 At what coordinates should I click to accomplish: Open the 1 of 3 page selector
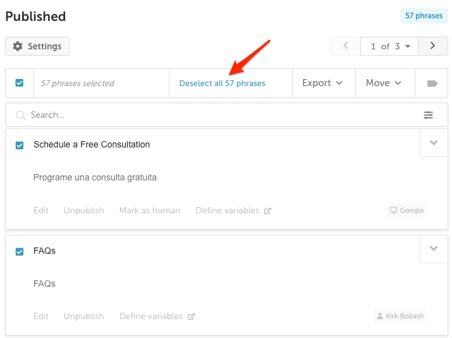click(389, 46)
